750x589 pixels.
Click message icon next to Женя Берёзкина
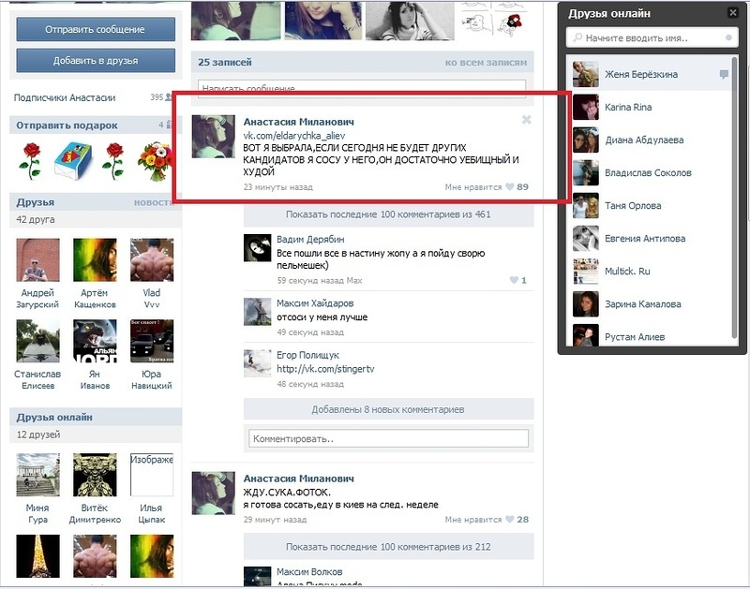724,74
